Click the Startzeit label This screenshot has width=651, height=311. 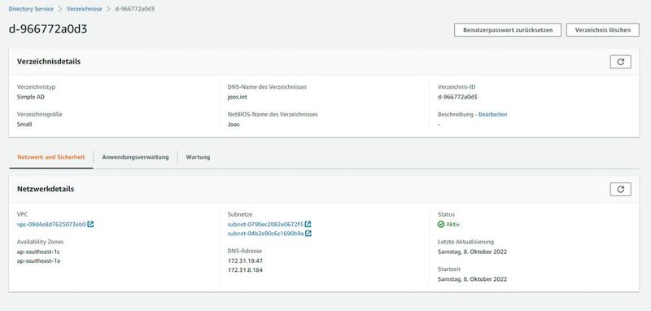tap(449, 269)
